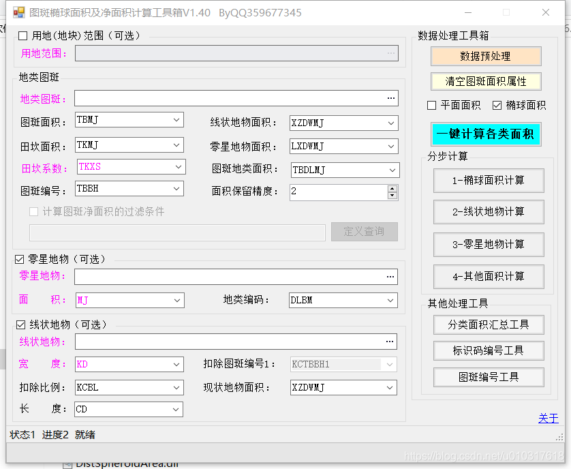Open 图斑编号 TBBH dropdown
This screenshot has height=469, width=571.
[x=176, y=189]
